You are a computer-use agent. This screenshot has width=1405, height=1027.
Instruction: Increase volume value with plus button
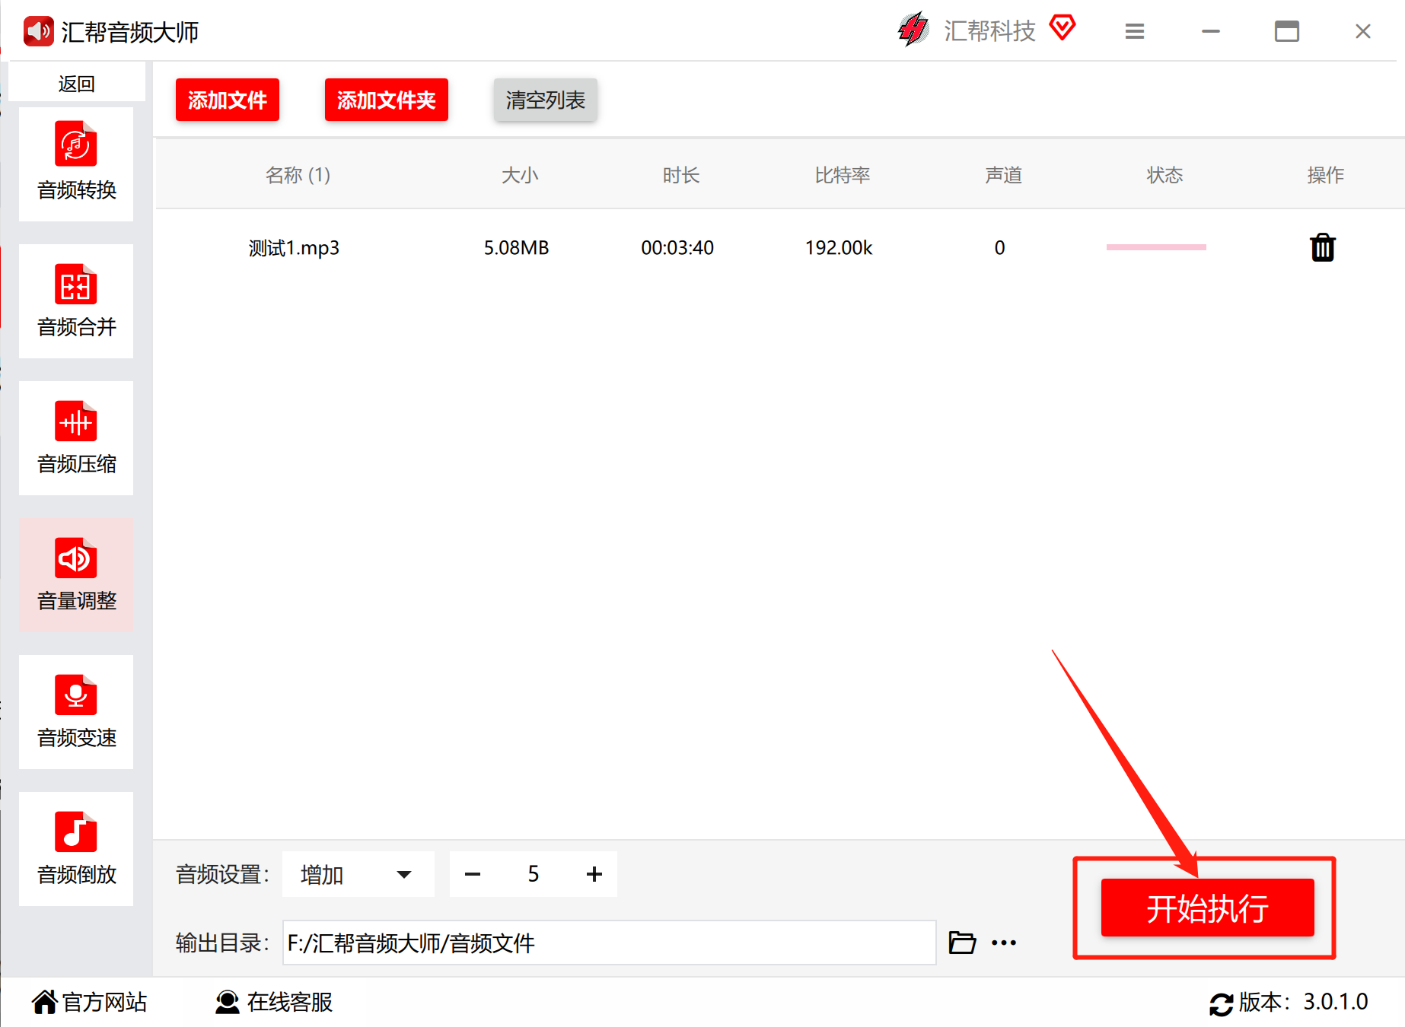pyautogui.click(x=594, y=874)
